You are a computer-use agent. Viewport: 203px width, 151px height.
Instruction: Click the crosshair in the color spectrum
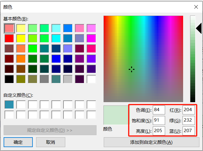click(131, 69)
